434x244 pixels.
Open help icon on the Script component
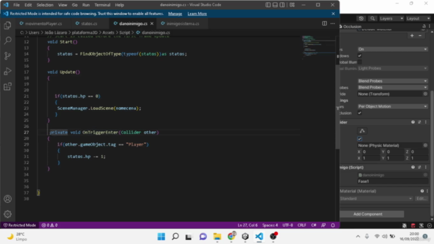click(x=413, y=167)
